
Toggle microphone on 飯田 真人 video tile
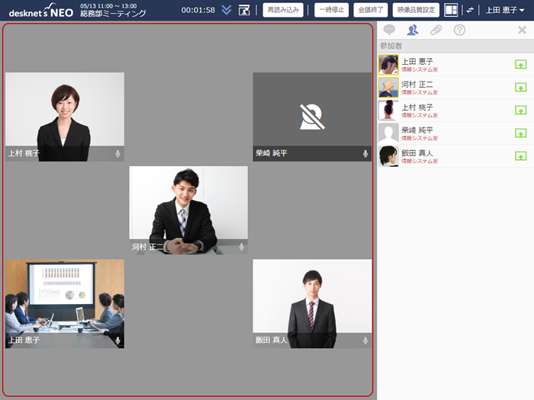point(365,341)
